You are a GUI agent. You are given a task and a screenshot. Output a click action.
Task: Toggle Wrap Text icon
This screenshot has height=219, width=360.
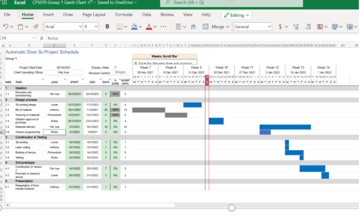(194, 27)
